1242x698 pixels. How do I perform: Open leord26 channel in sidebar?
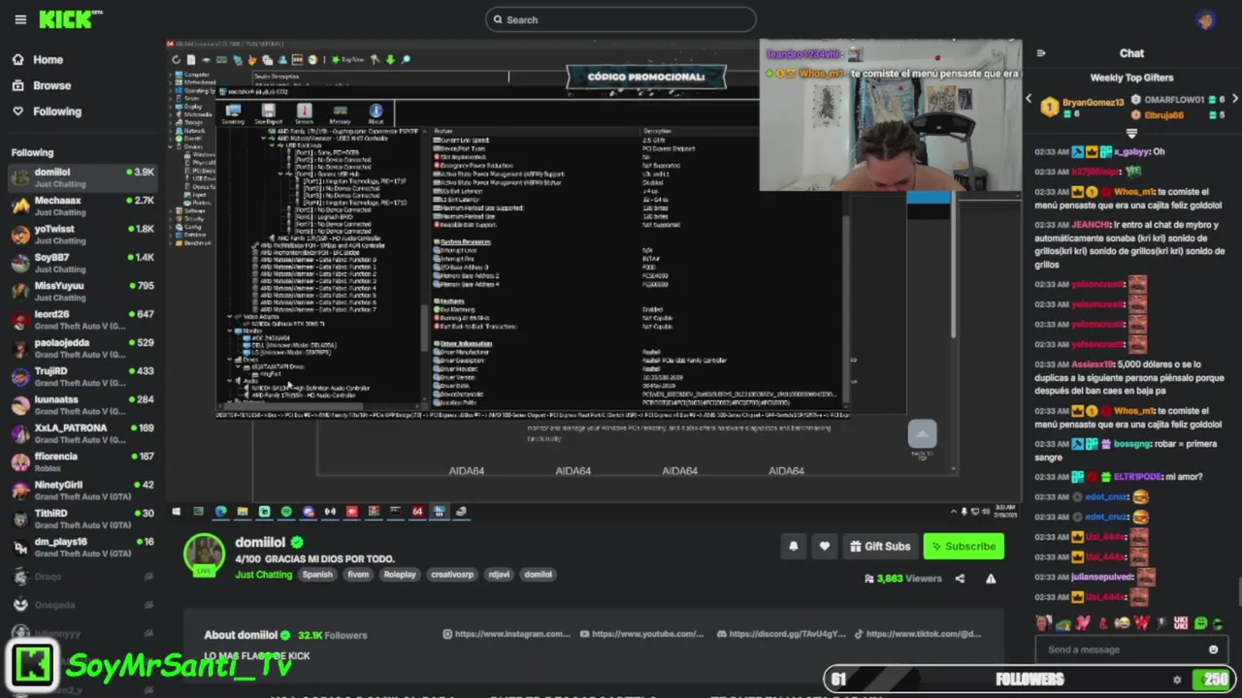tap(82, 320)
